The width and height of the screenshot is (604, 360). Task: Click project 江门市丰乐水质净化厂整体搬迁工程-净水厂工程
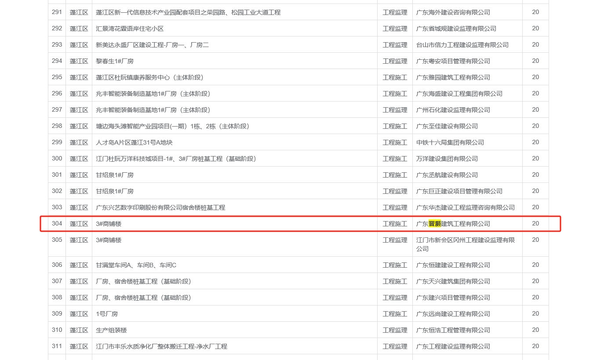click(161, 346)
